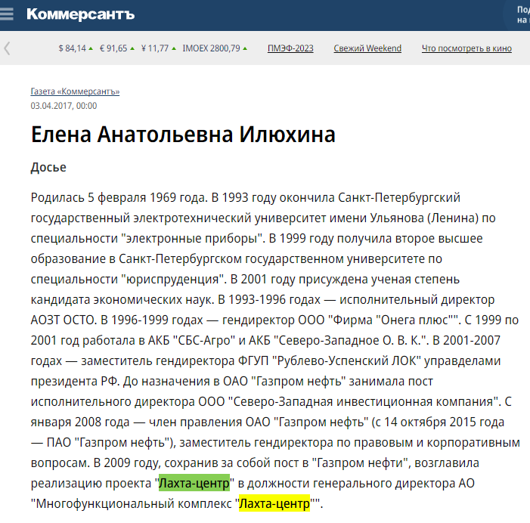
Task: Click the publication date 03.04.2017, 00:00
Action: point(64,106)
